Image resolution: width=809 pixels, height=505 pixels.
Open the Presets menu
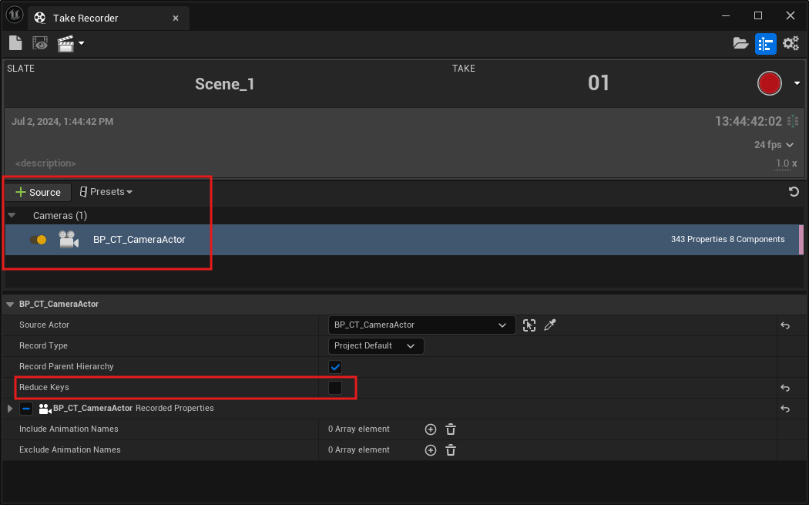point(106,192)
